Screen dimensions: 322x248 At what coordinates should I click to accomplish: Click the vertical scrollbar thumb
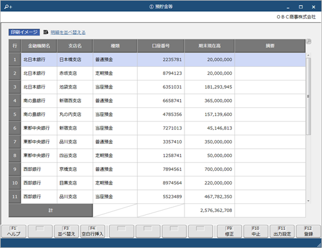tap(308, 97)
